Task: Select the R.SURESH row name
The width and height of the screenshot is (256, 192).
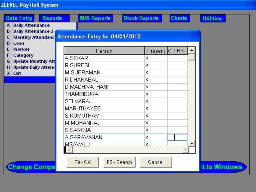Action: [78, 65]
